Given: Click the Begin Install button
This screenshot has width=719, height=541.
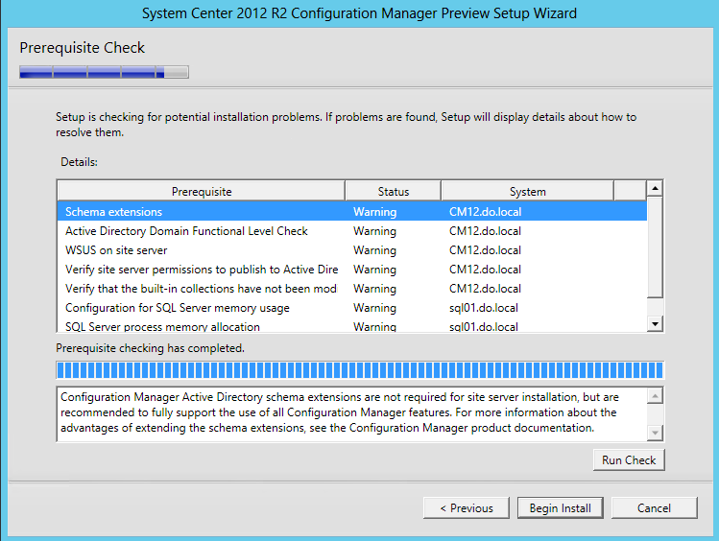Looking at the screenshot, I should 560,508.
